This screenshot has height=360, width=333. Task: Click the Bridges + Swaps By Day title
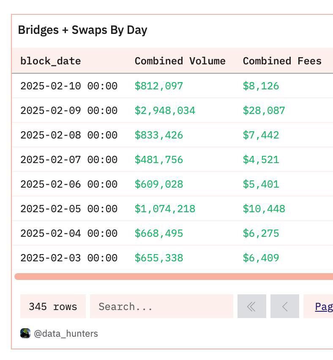82,30
